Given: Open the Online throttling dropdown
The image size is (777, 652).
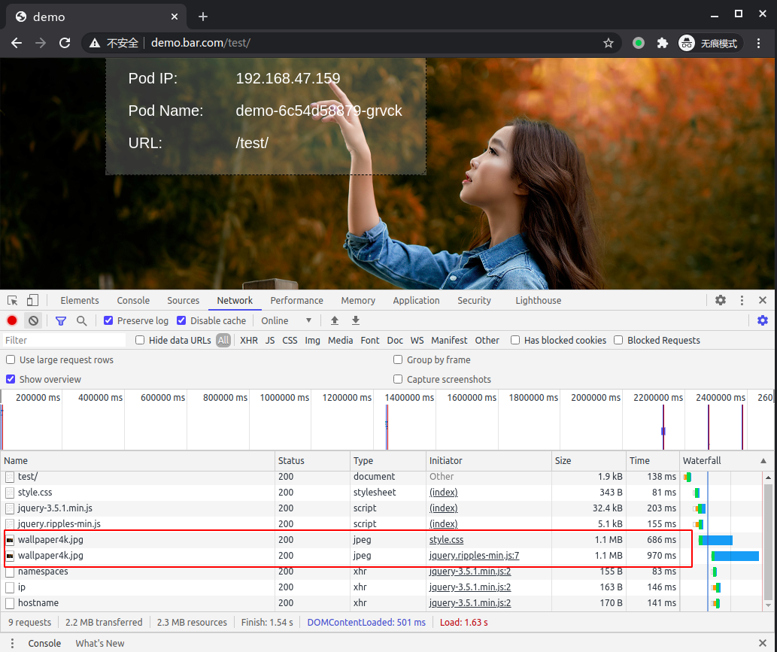Looking at the screenshot, I should 287,320.
